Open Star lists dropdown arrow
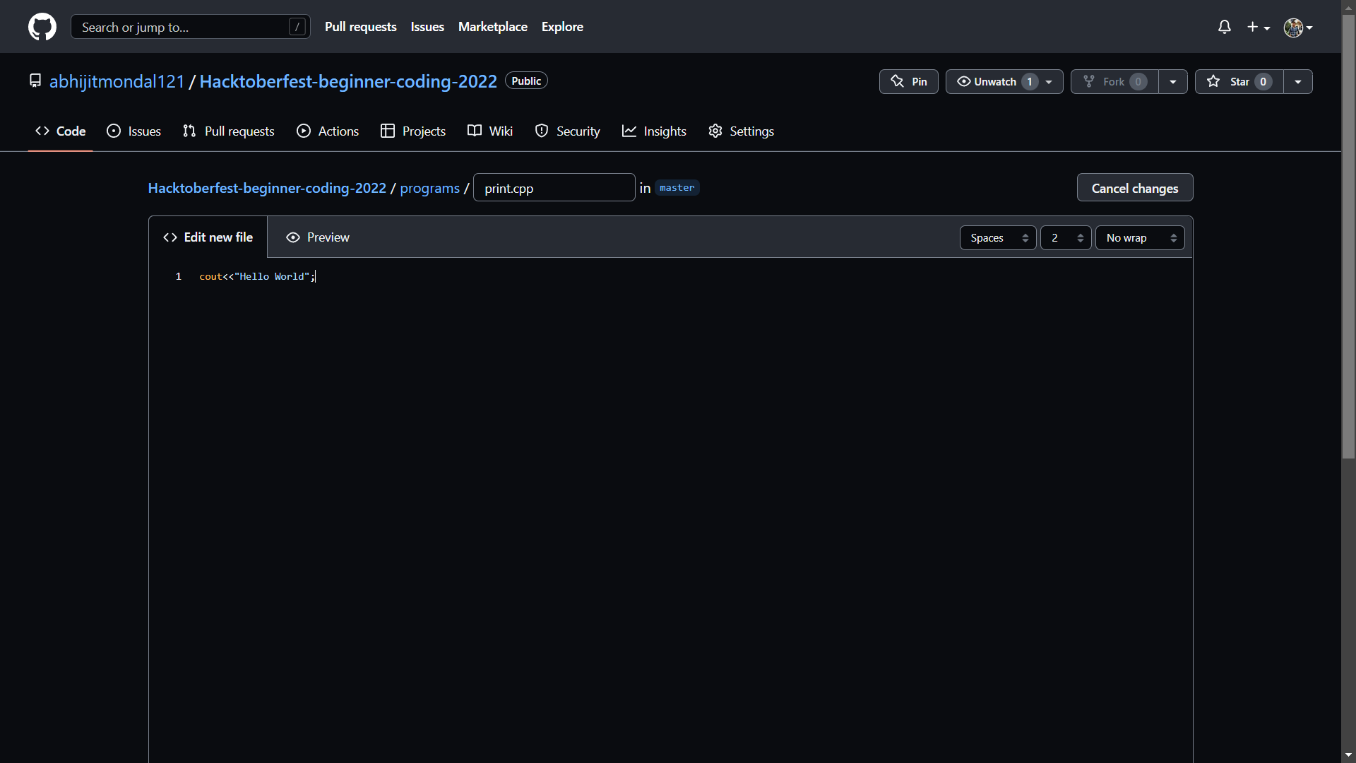The height and width of the screenshot is (763, 1356). [1297, 81]
